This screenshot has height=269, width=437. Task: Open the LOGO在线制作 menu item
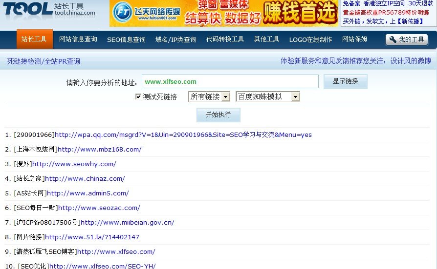[310, 40]
